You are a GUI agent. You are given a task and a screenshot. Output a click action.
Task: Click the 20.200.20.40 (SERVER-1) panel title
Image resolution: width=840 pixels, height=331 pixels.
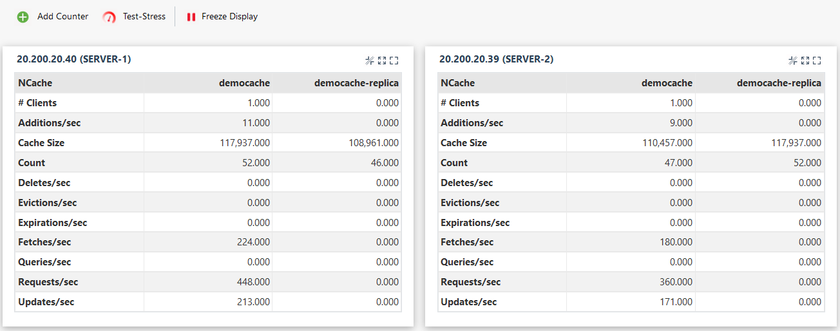pos(73,59)
